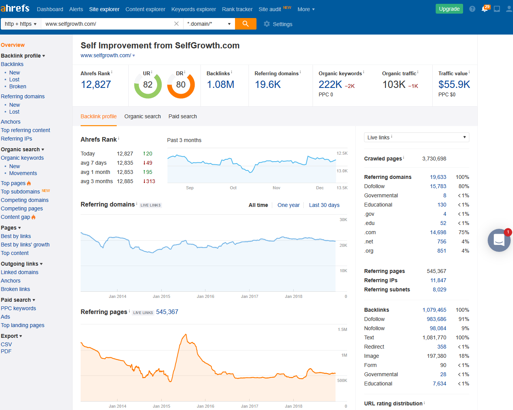Viewport: 513px width, 410px height.
Task: Open the Live links filter dropdown
Action: coord(416,137)
